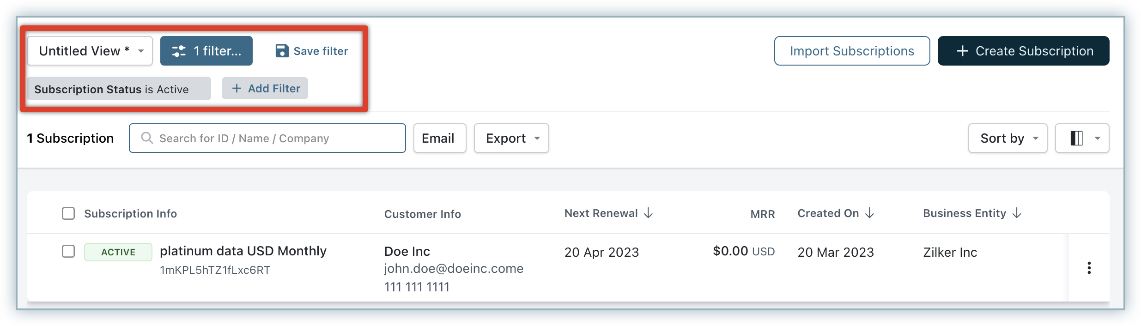This screenshot has width=1141, height=326.
Task: Click the column layout icon
Action: [1076, 138]
